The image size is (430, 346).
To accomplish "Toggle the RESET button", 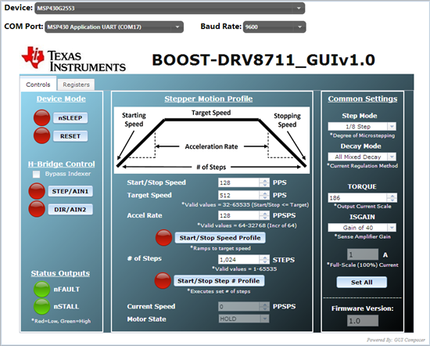I will coord(70,136).
